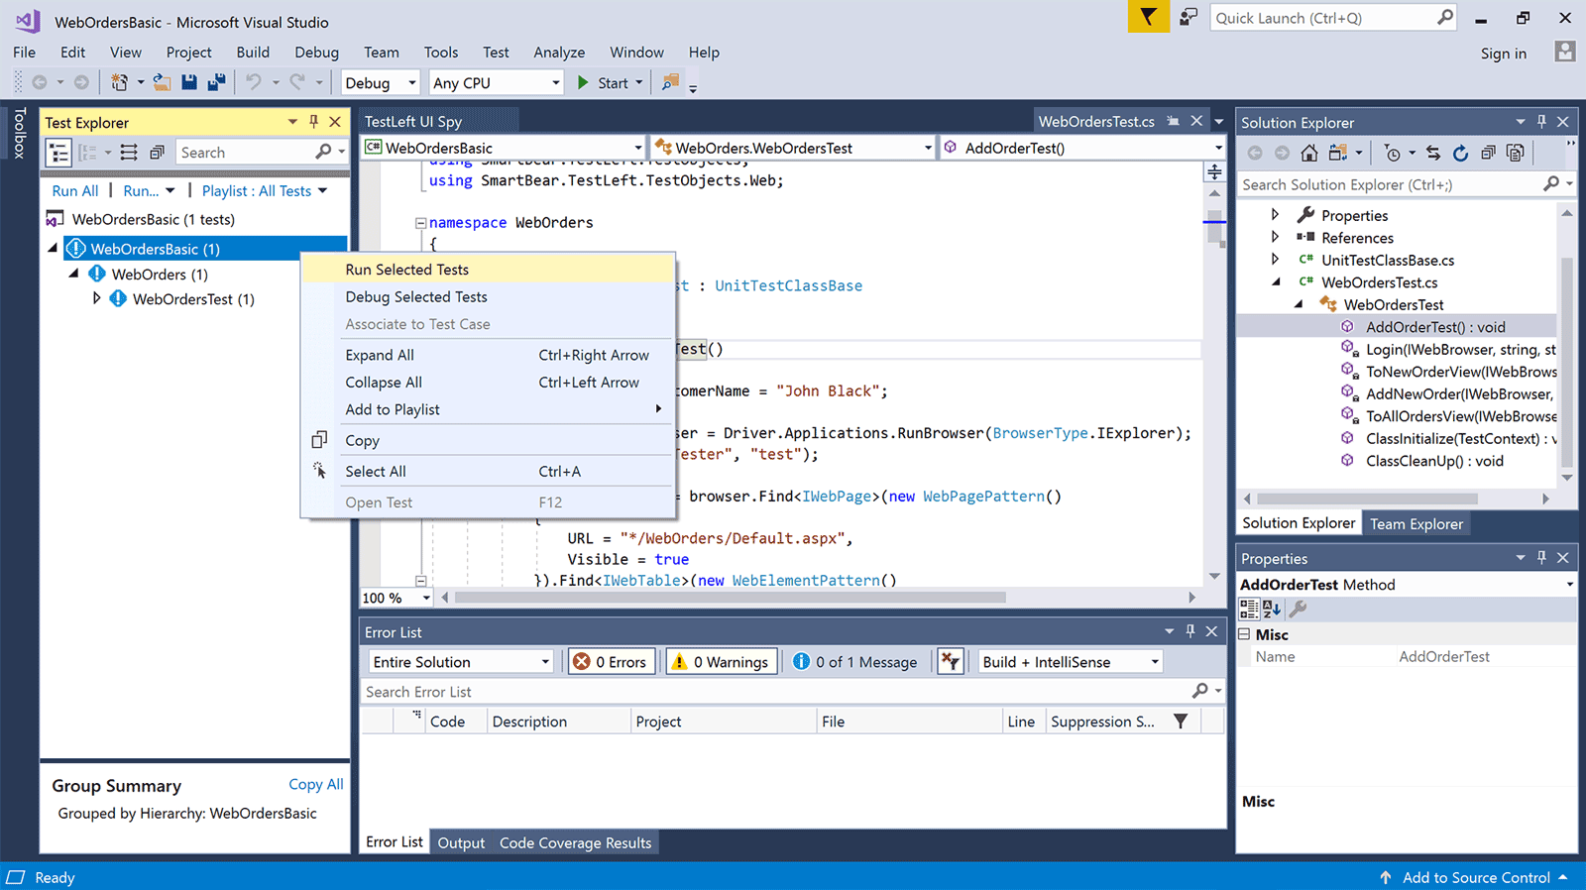Click the Suppression State filter funnel icon
The height and width of the screenshot is (890, 1586).
coord(1181,722)
